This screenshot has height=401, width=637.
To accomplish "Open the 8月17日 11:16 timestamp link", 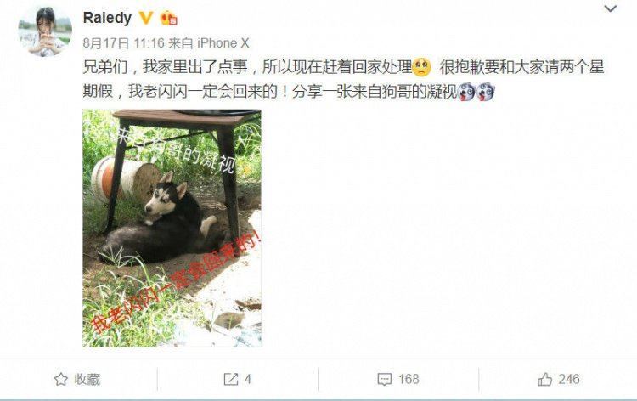I will point(123,43).
